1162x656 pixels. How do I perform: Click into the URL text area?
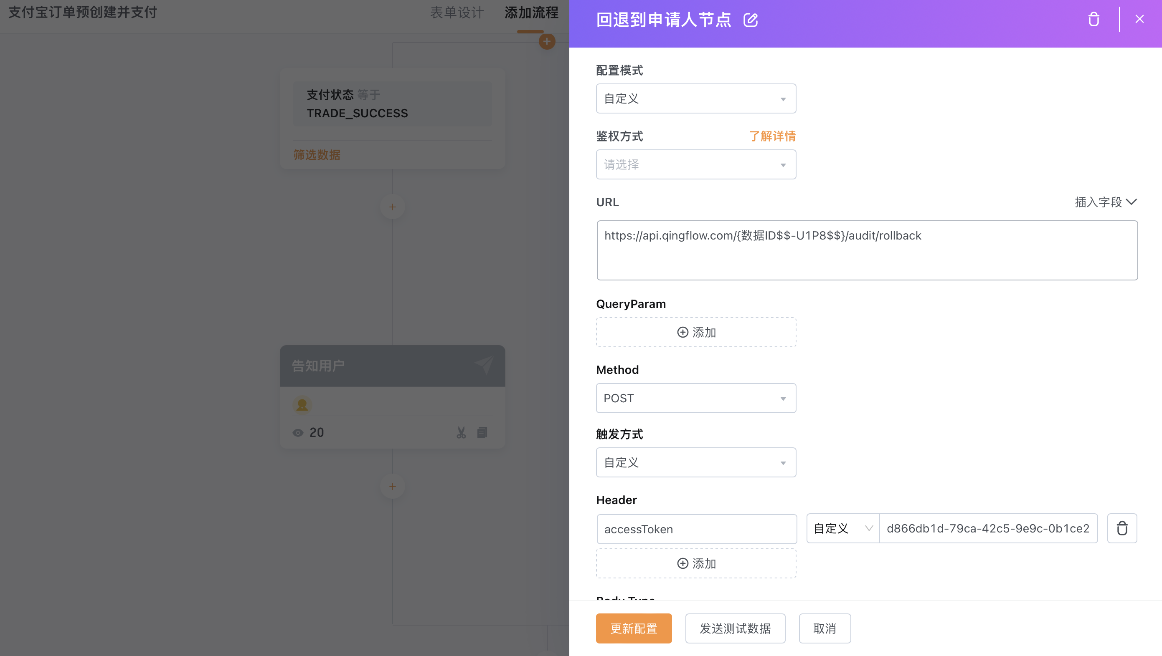(x=867, y=250)
